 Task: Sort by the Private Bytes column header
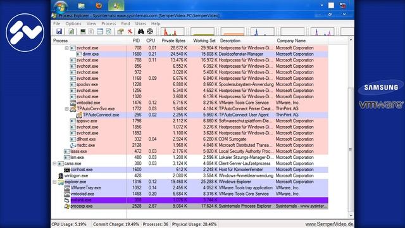click(x=173, y=41)
